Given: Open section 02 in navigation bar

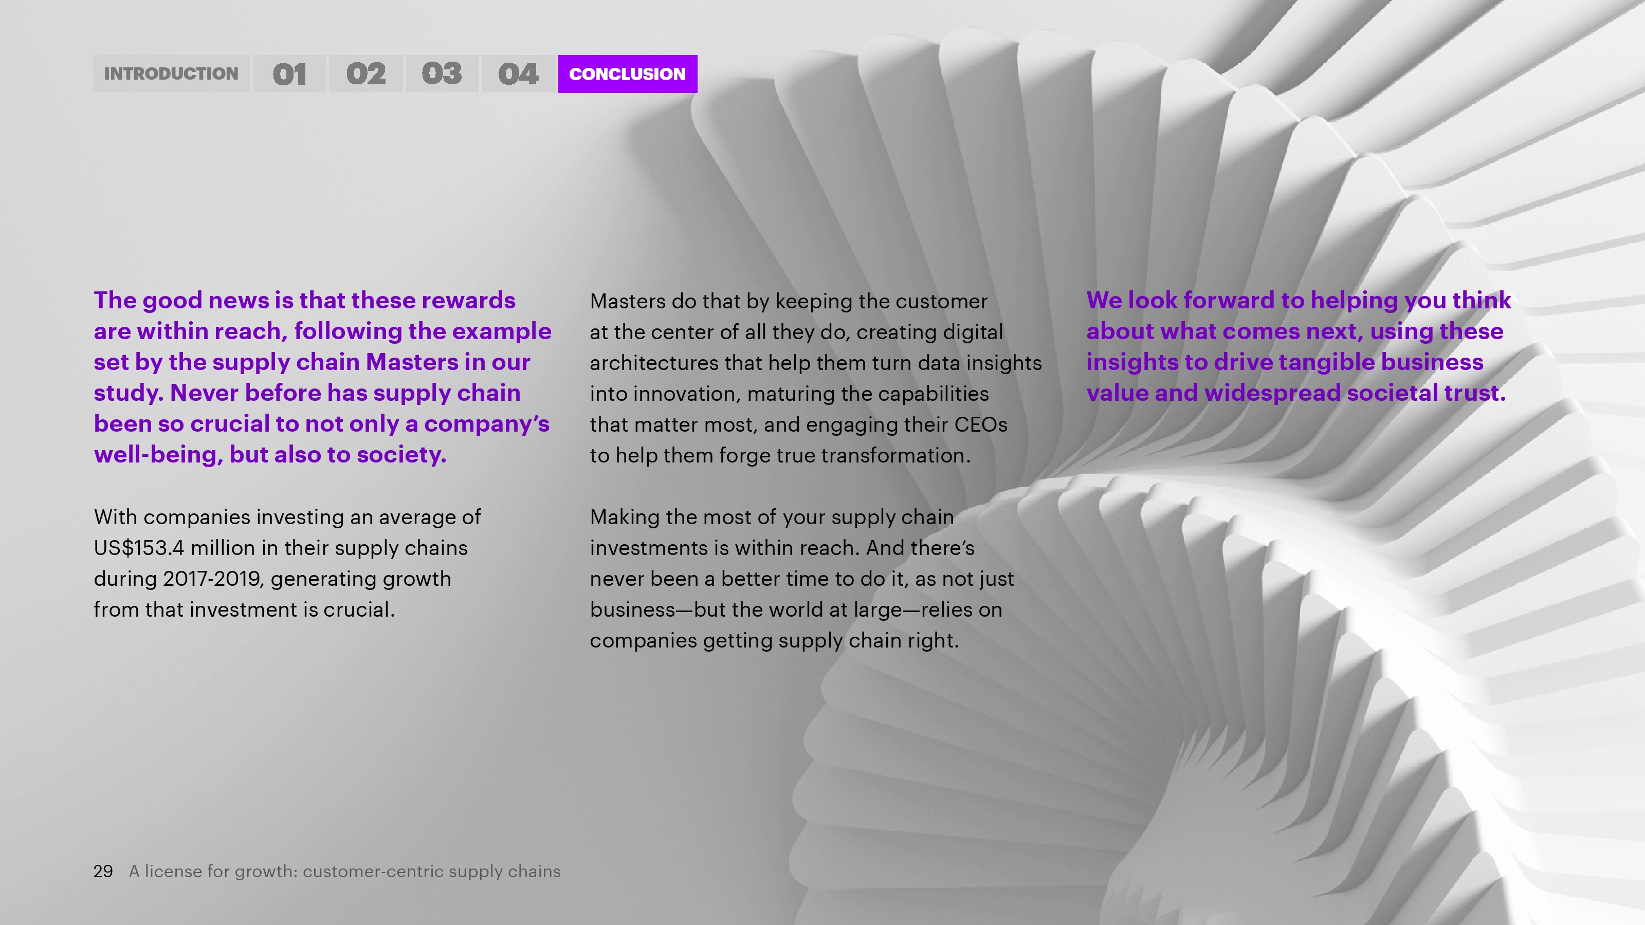Looking at the screenshot, I should [x=366, y=74].
